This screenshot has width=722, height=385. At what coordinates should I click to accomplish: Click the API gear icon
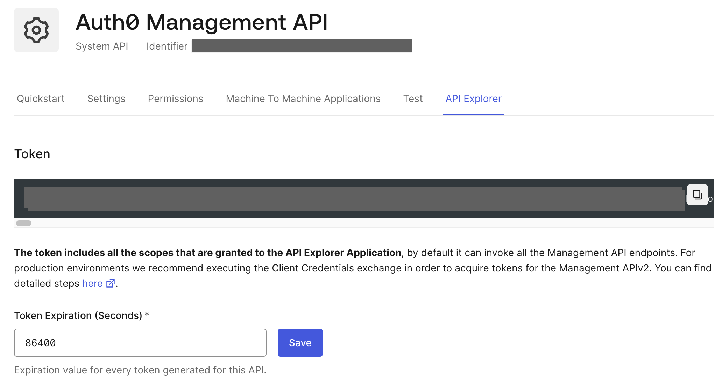pos(36,30)
